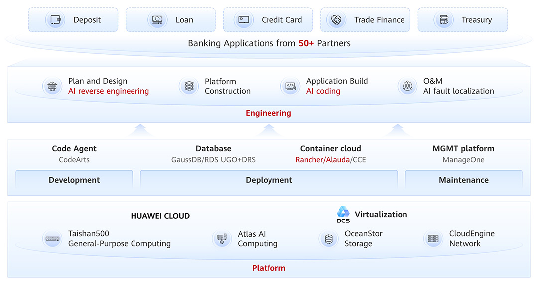The image size is (538, 285).
Task: Click the OceanStor Storage label
Action: click(363, 238)
